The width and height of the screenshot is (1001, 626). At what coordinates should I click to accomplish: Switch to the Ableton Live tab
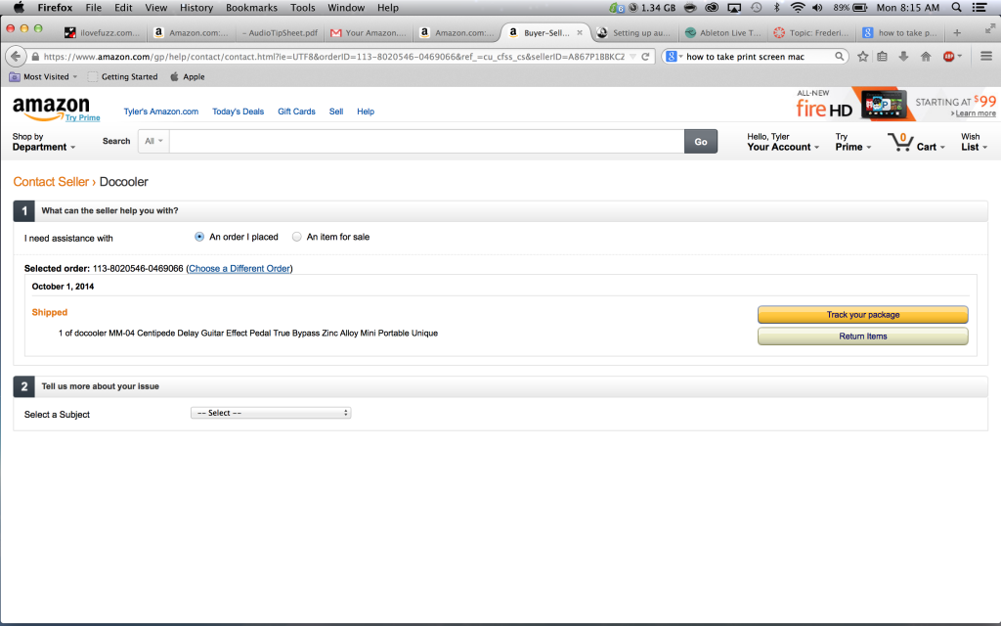(x=722, y=32)
